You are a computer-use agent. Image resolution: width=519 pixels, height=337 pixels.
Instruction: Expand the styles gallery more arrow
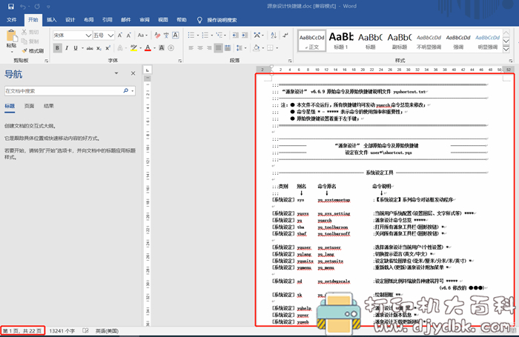tap(506, 50)
